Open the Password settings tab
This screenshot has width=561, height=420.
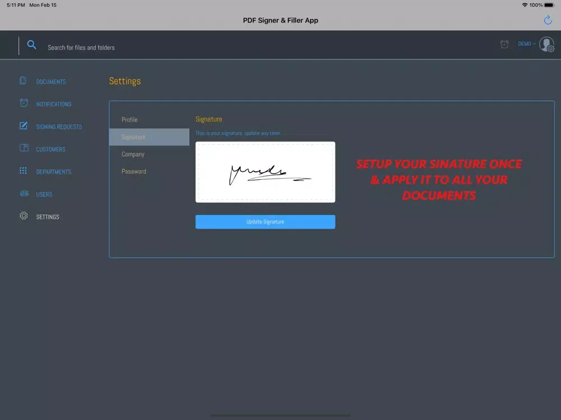click(x=149, y=171)
